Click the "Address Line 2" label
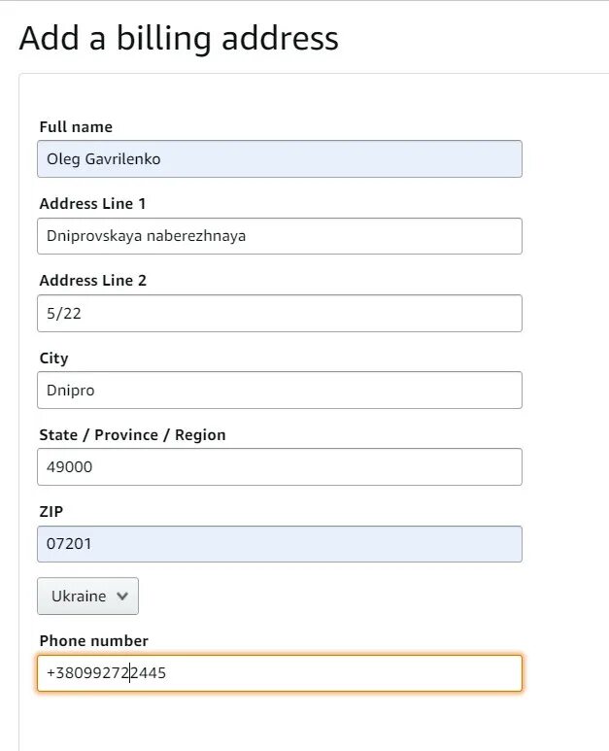The height and width of the screenshot is (751, 609). [x=93, y=280]
